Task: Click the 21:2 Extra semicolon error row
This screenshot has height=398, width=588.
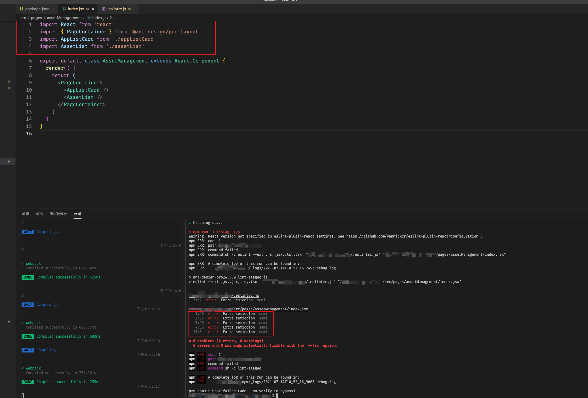Action: point(229,300)
